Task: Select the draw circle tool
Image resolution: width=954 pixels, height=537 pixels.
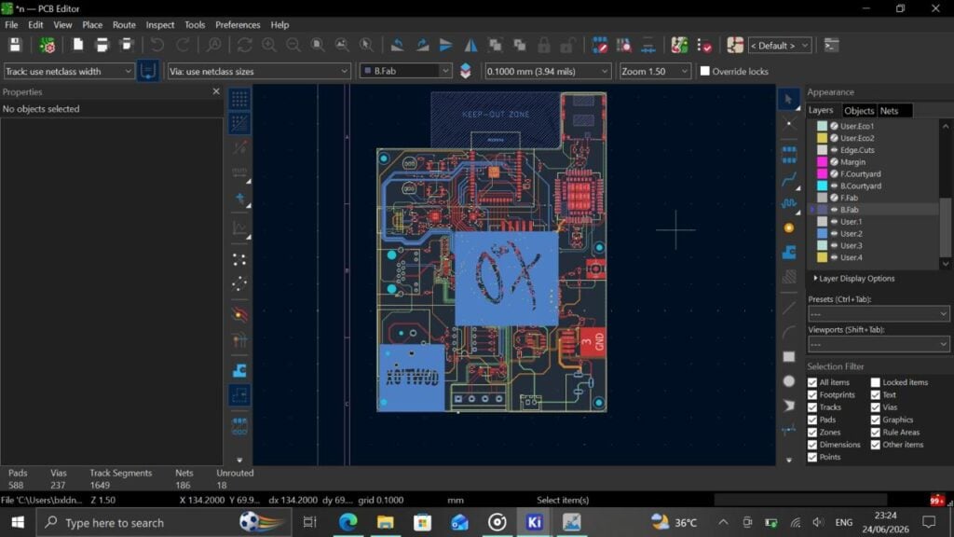Action: pyautogui.click(x=789, y=381)
